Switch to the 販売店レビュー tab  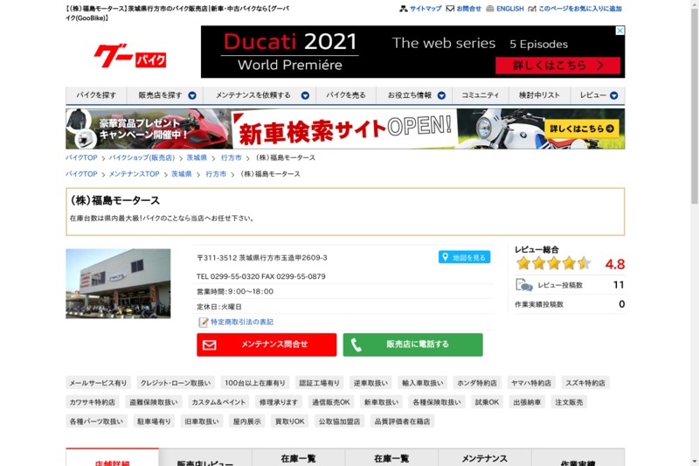pos(205,458)
